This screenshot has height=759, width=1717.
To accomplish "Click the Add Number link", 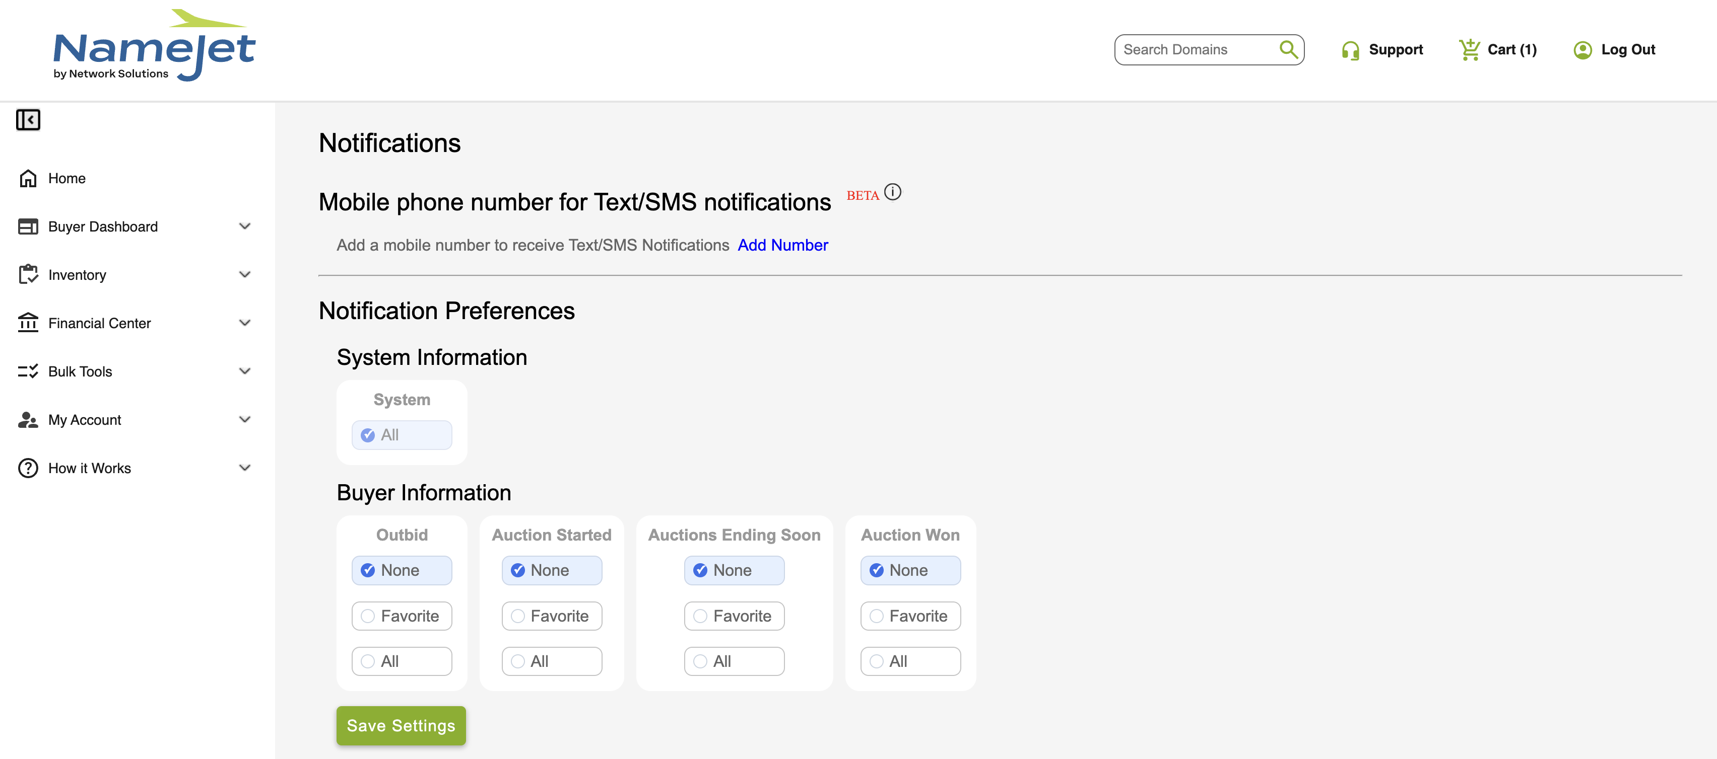I will click(x=782, y=245).
